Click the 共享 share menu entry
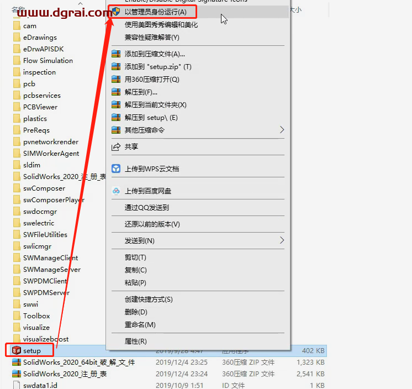The height and width of the screenshot is (389, 412). [131, 146]
